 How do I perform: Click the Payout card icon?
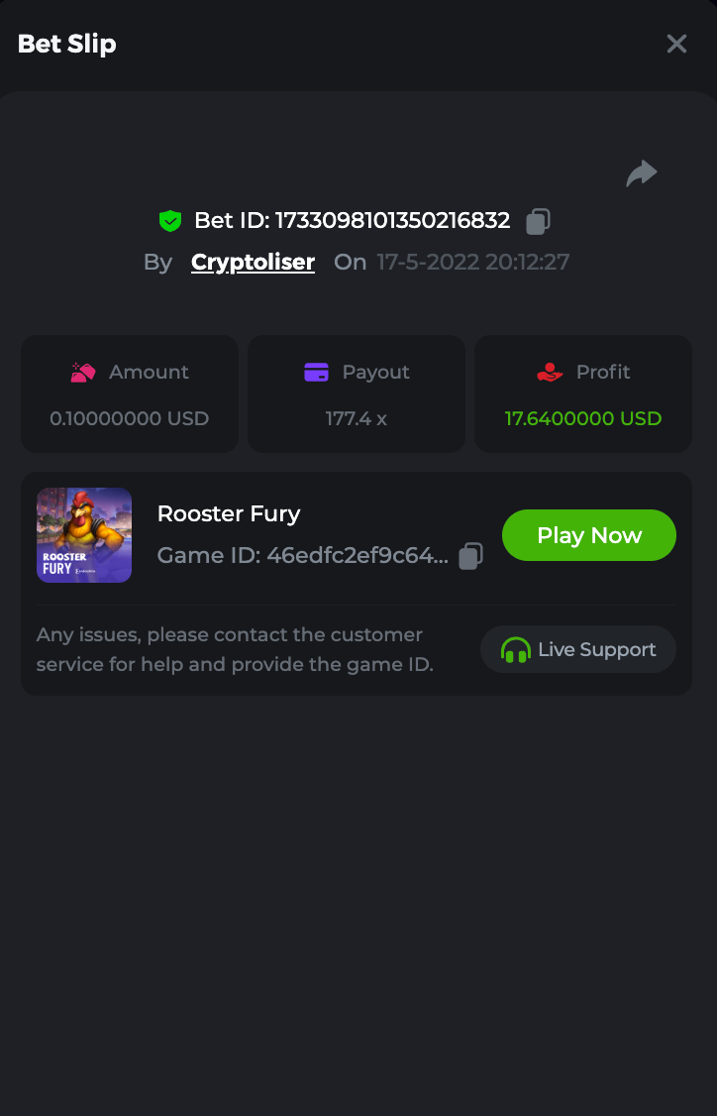pos(316,373)
